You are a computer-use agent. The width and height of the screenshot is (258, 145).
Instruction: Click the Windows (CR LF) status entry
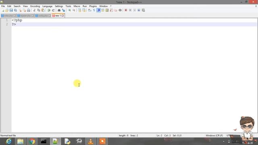click(x=214, y=135)
